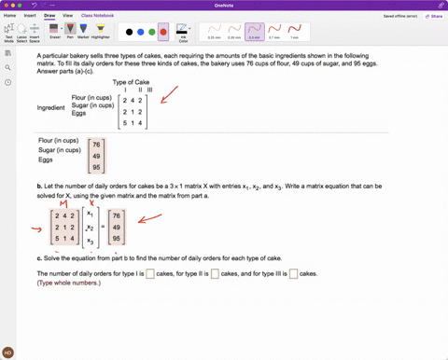Open the Class Notebook tab
This screenshot has width=448, height=360.
click(x=97, y=15)
